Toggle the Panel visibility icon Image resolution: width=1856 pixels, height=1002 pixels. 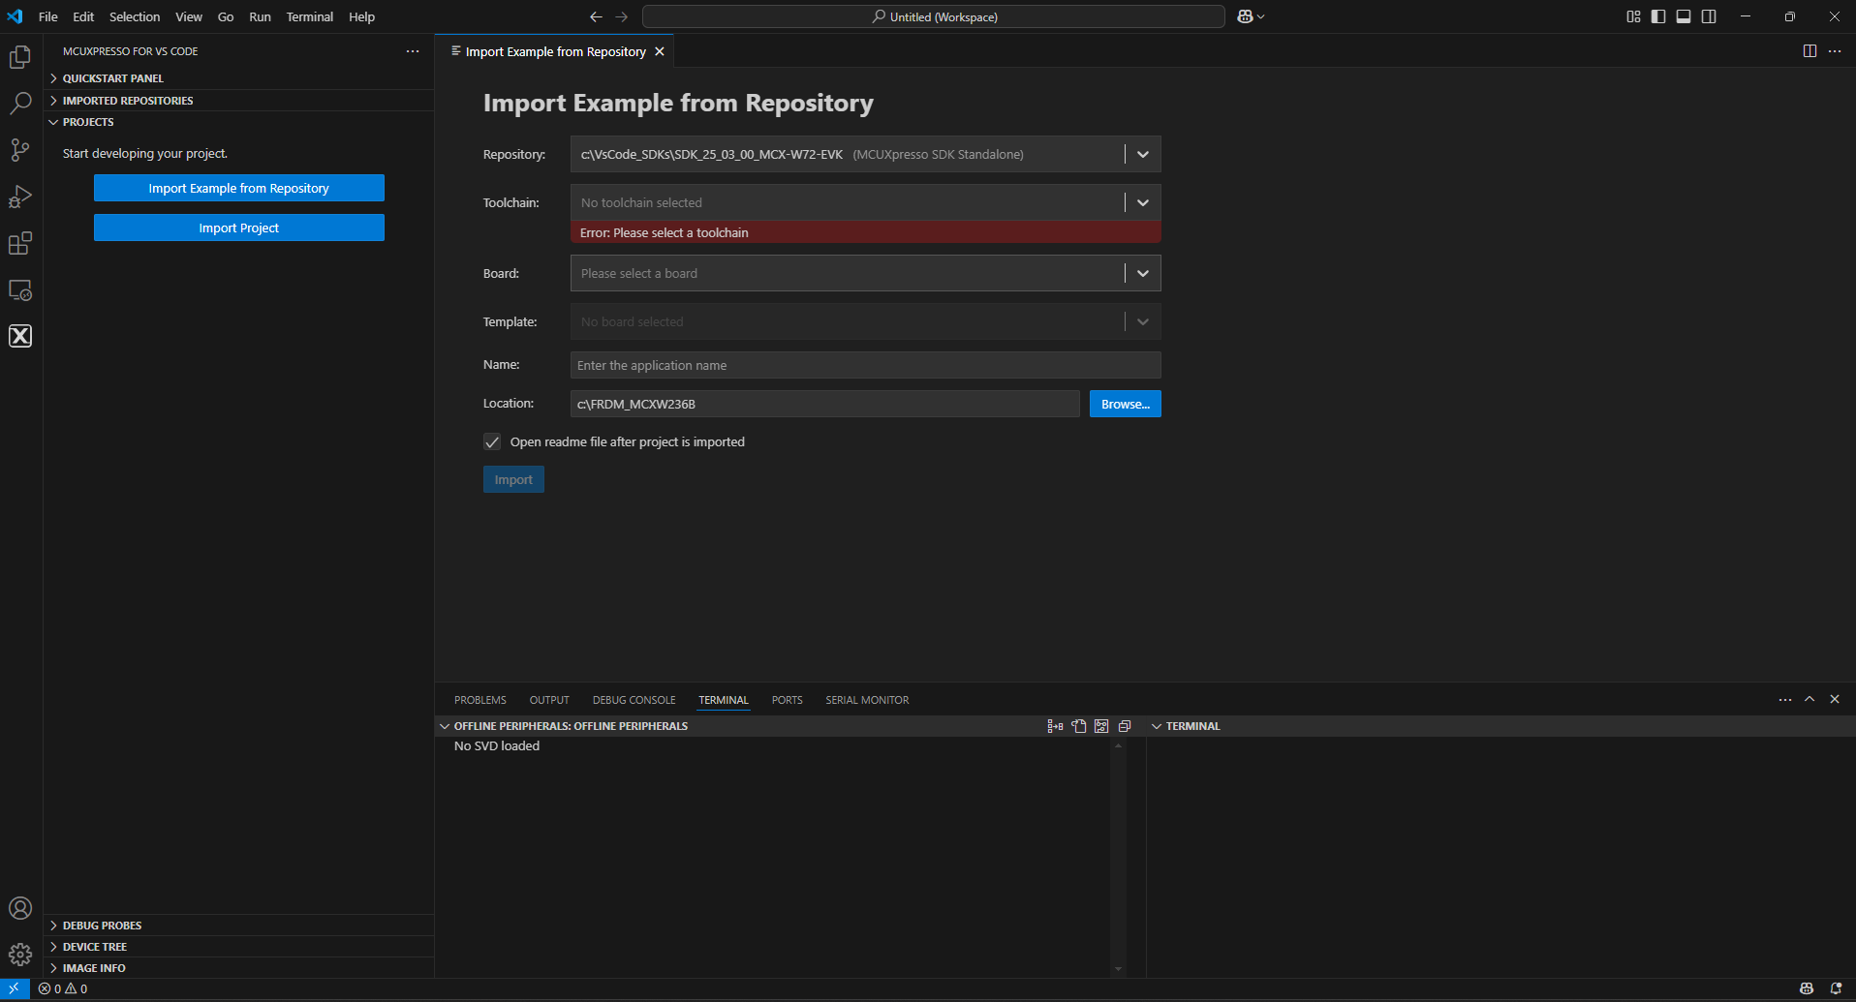[1684, 16]
